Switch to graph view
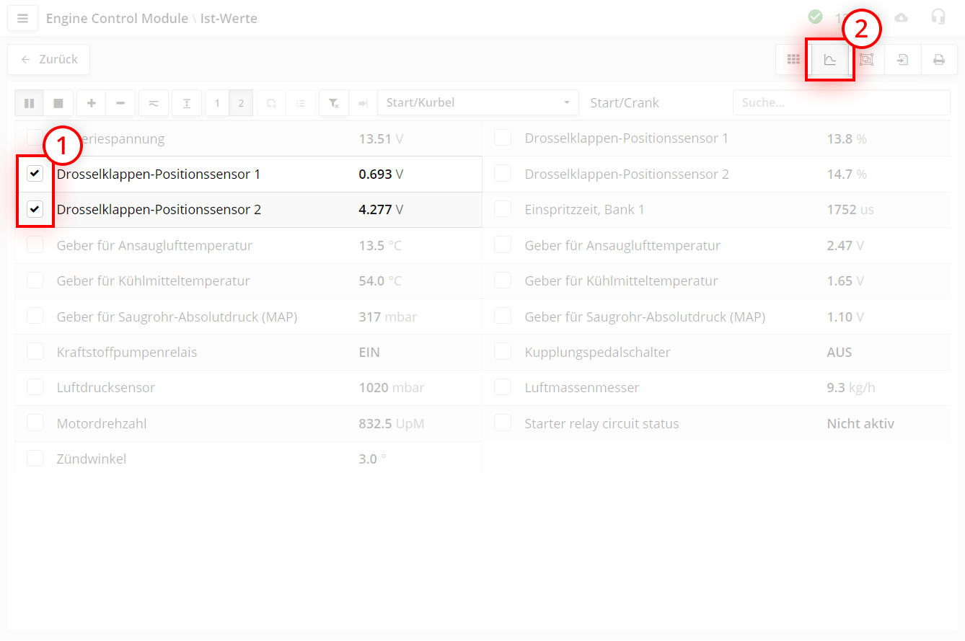 click(x=830, y=60)
